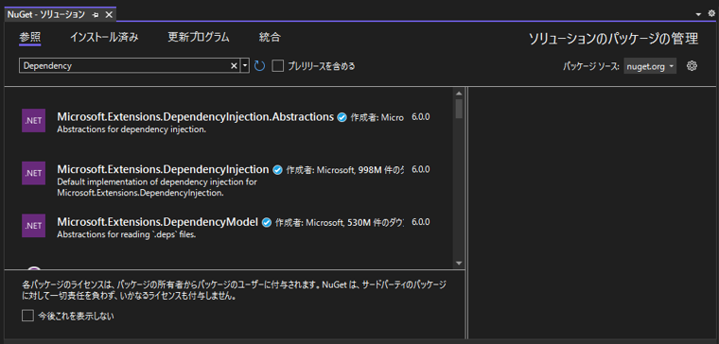
Task: Click the verified badge of DependencyInjection.Abstractions
Action: [342, 117]
